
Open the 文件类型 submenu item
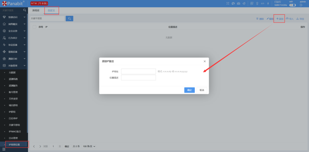tap(13, 99)
